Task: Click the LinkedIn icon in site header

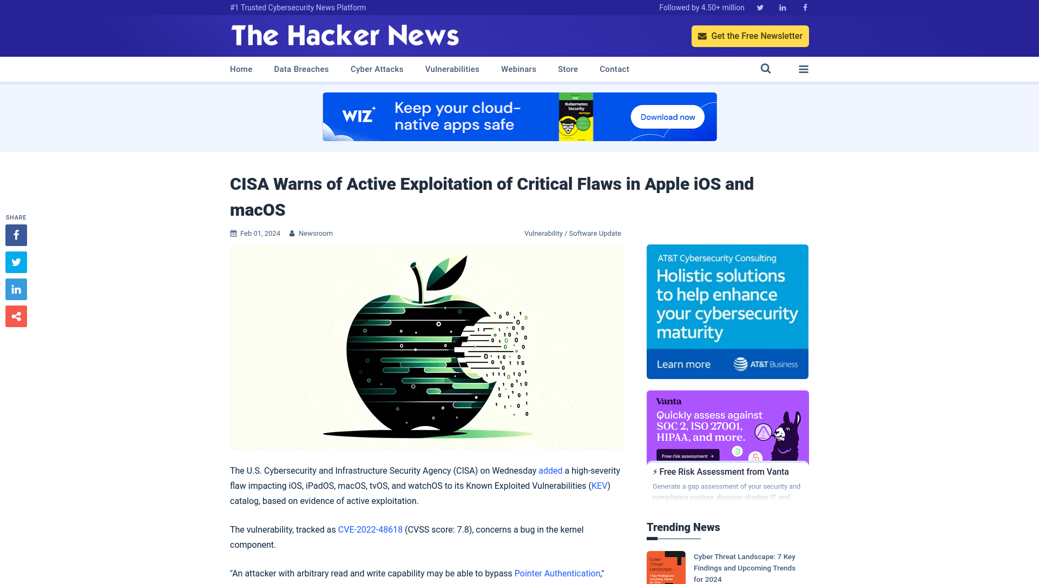Action: [783, 7]
